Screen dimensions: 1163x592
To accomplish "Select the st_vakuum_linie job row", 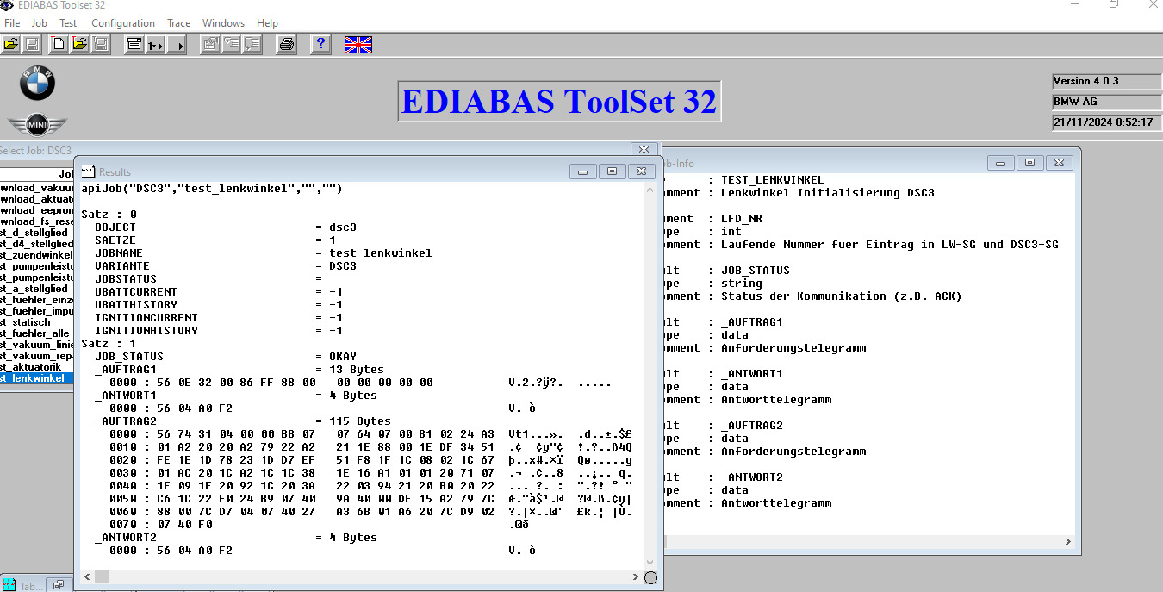I will point(37,345).
